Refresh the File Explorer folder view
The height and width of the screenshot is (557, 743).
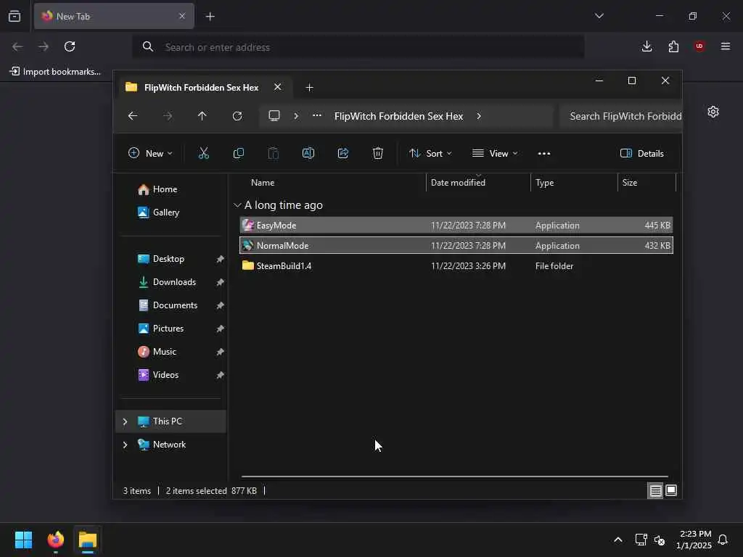(237, 116)
